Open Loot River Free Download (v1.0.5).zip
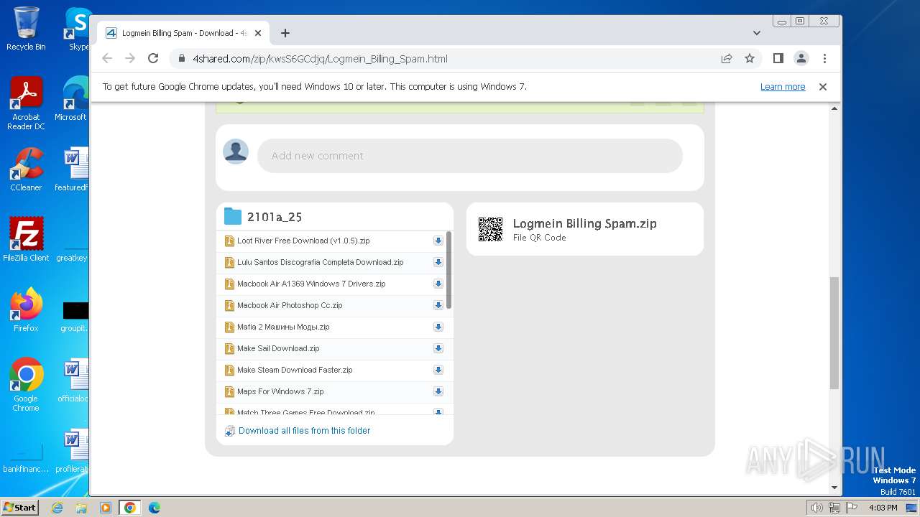920x517 pixels. (303, 241)
